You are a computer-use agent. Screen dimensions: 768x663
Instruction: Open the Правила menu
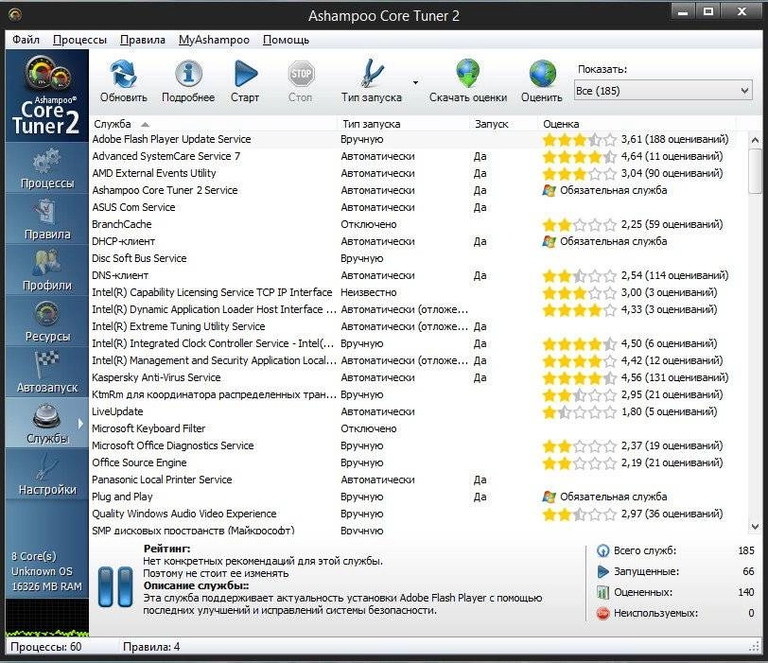click(x=143, y=40)
